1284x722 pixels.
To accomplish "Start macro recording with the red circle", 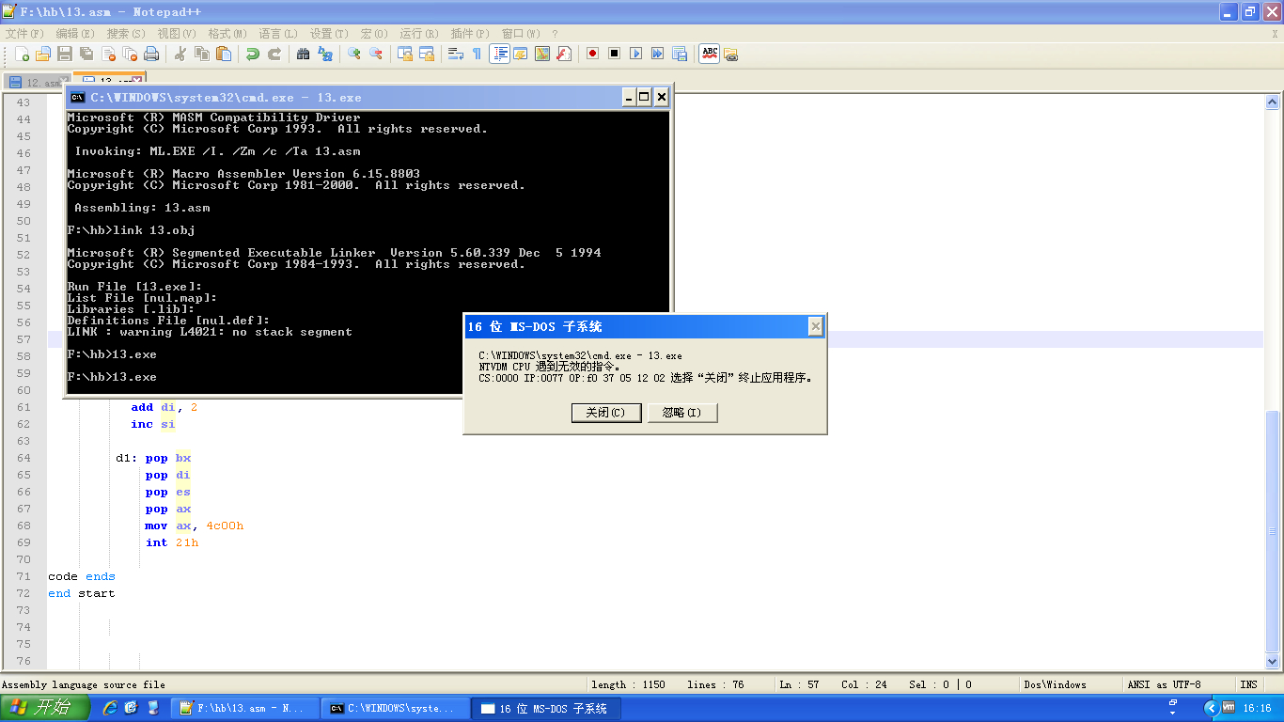I will click(592, 54).
